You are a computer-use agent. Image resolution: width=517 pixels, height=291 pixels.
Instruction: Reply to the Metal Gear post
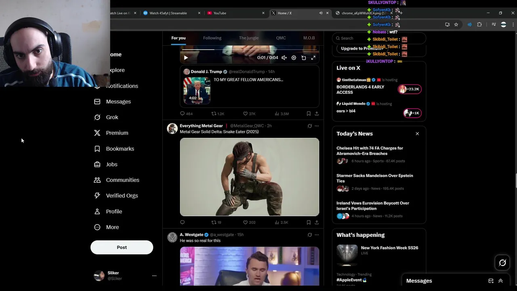(x=182, y=222)
